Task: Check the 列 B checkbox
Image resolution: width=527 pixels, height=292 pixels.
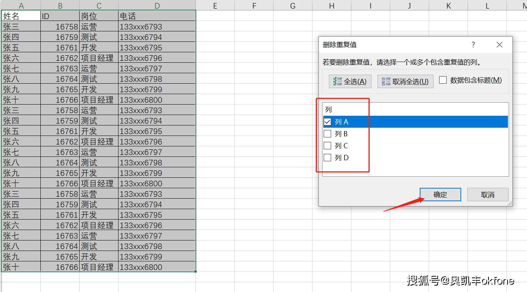Action: 327,134
